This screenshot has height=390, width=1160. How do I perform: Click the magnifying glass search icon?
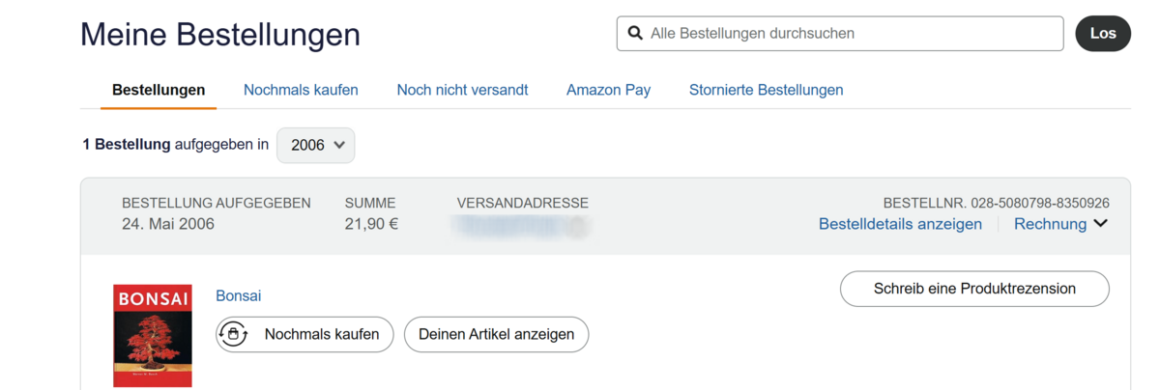coord(635,33)
